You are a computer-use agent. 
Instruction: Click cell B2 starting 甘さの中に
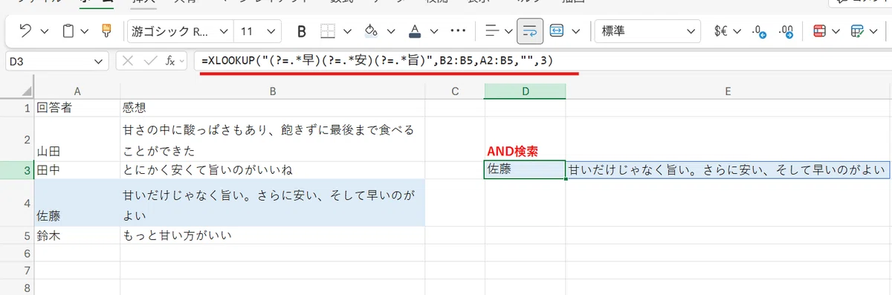tap(273, 139)
